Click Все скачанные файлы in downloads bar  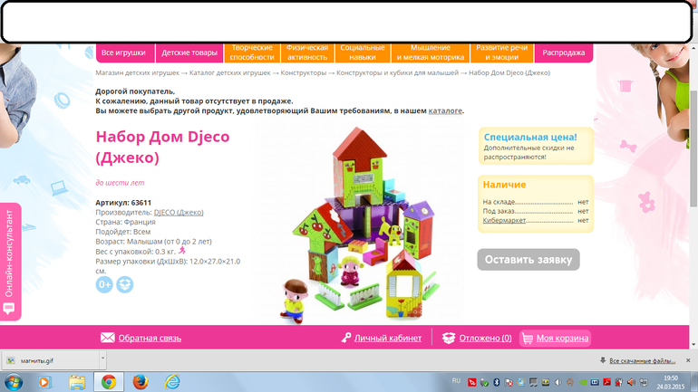click(x=642, y=360)
